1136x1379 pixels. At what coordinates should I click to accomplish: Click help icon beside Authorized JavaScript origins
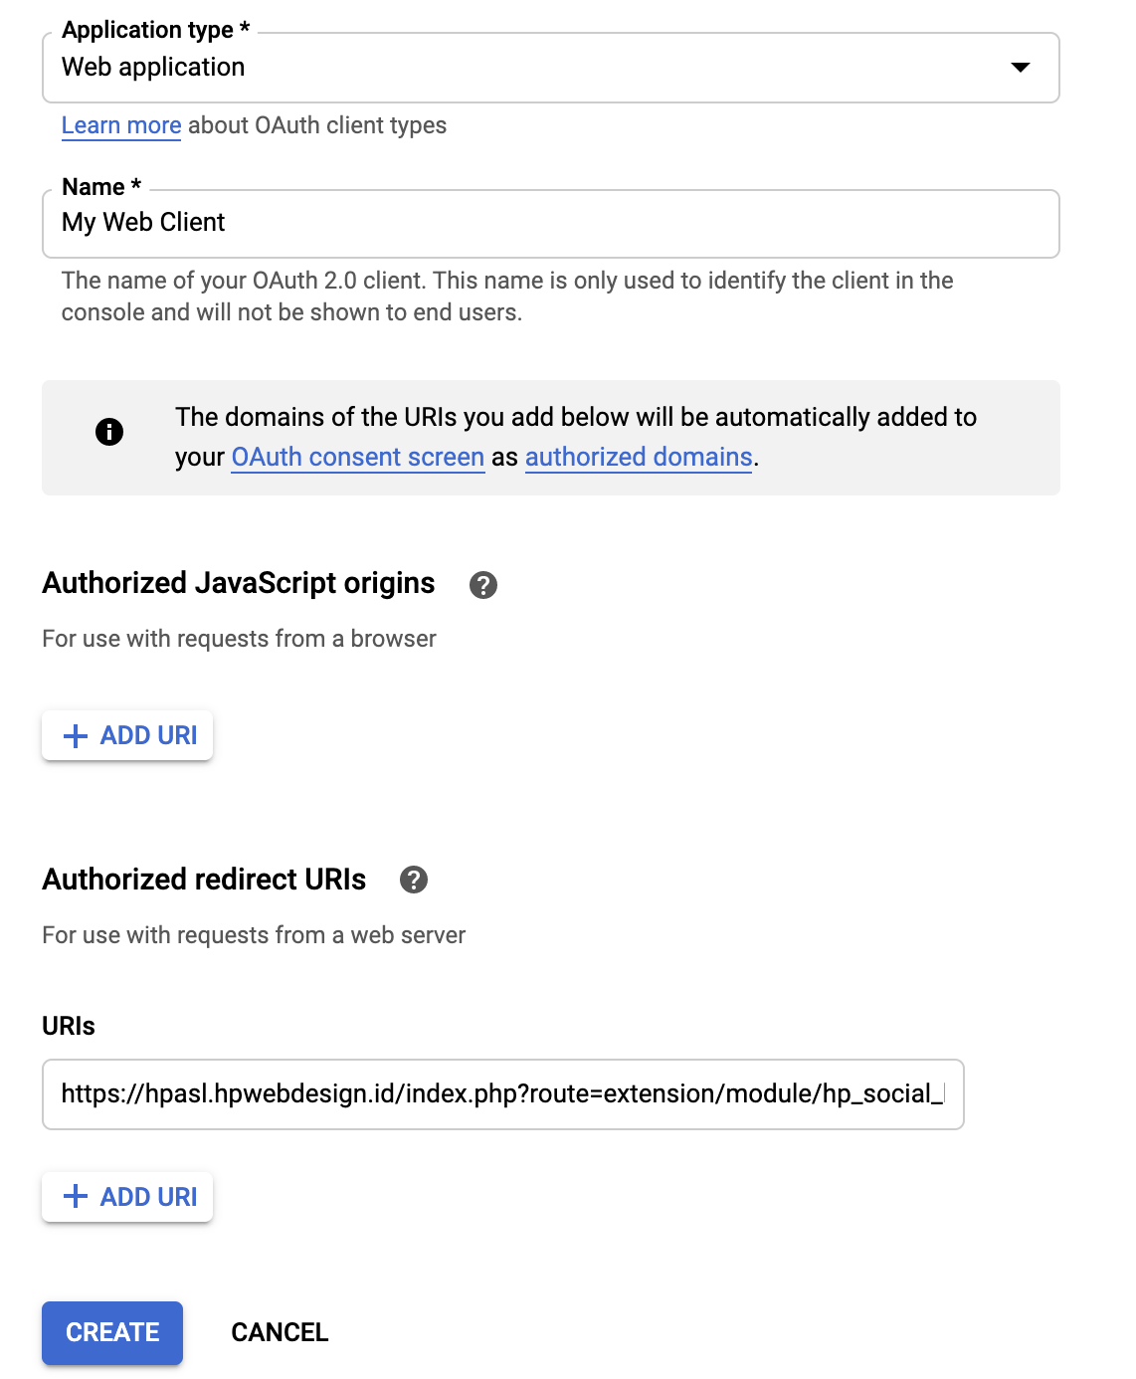point(483,585)
